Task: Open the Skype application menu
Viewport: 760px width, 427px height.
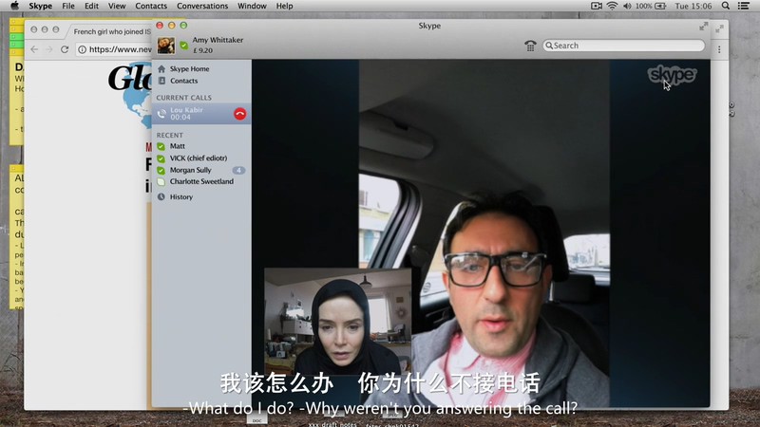Action: (40, 6)
